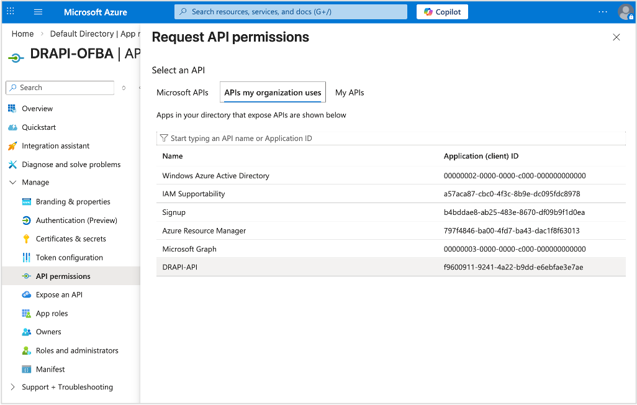Switch to the My APIs tab

(350, 92)
